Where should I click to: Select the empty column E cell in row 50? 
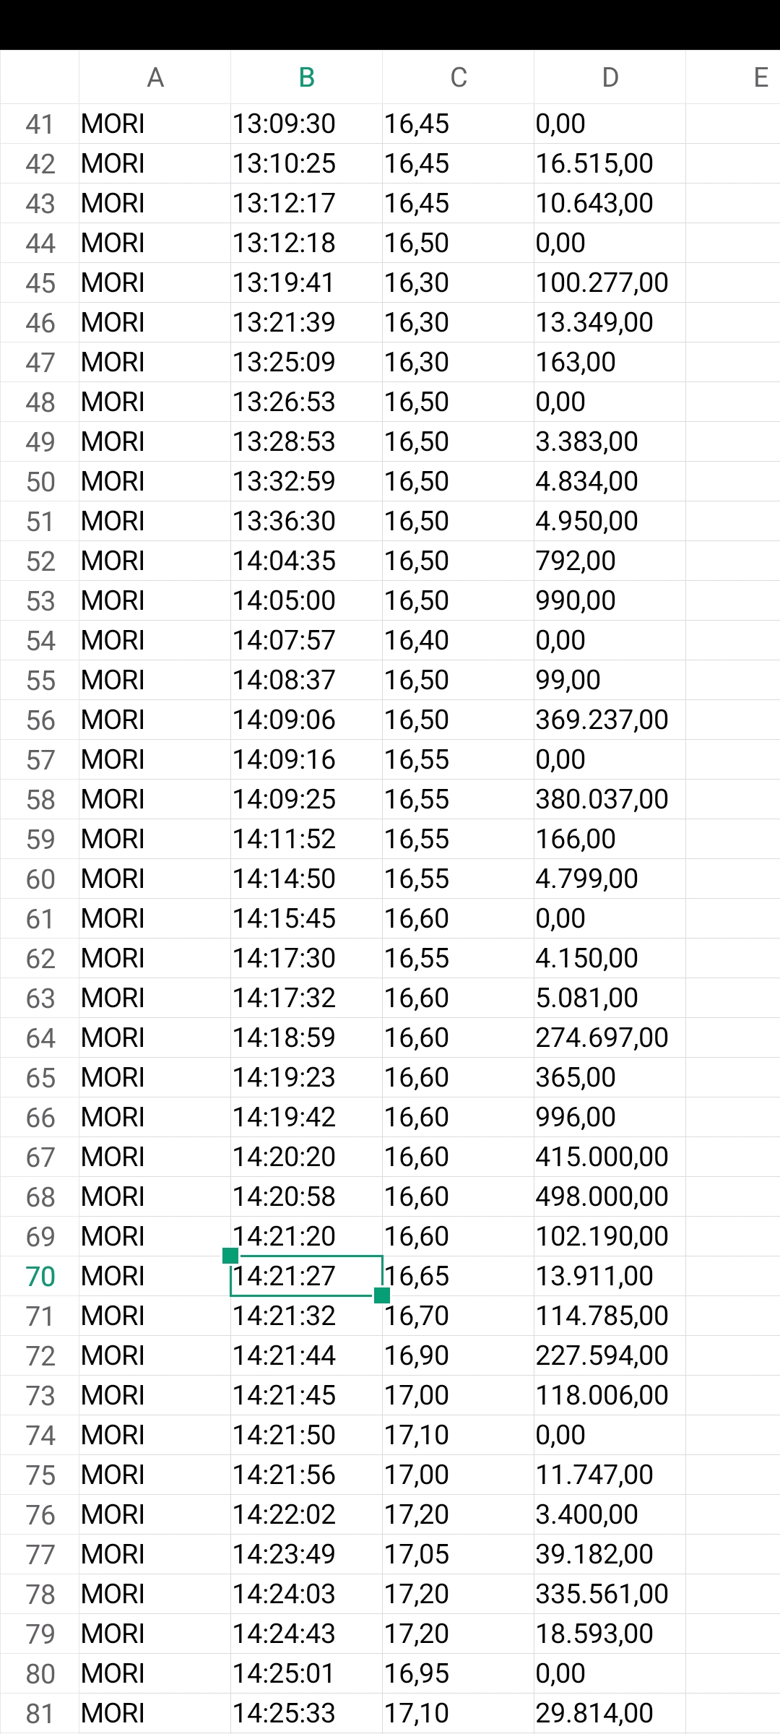(732, 482)
